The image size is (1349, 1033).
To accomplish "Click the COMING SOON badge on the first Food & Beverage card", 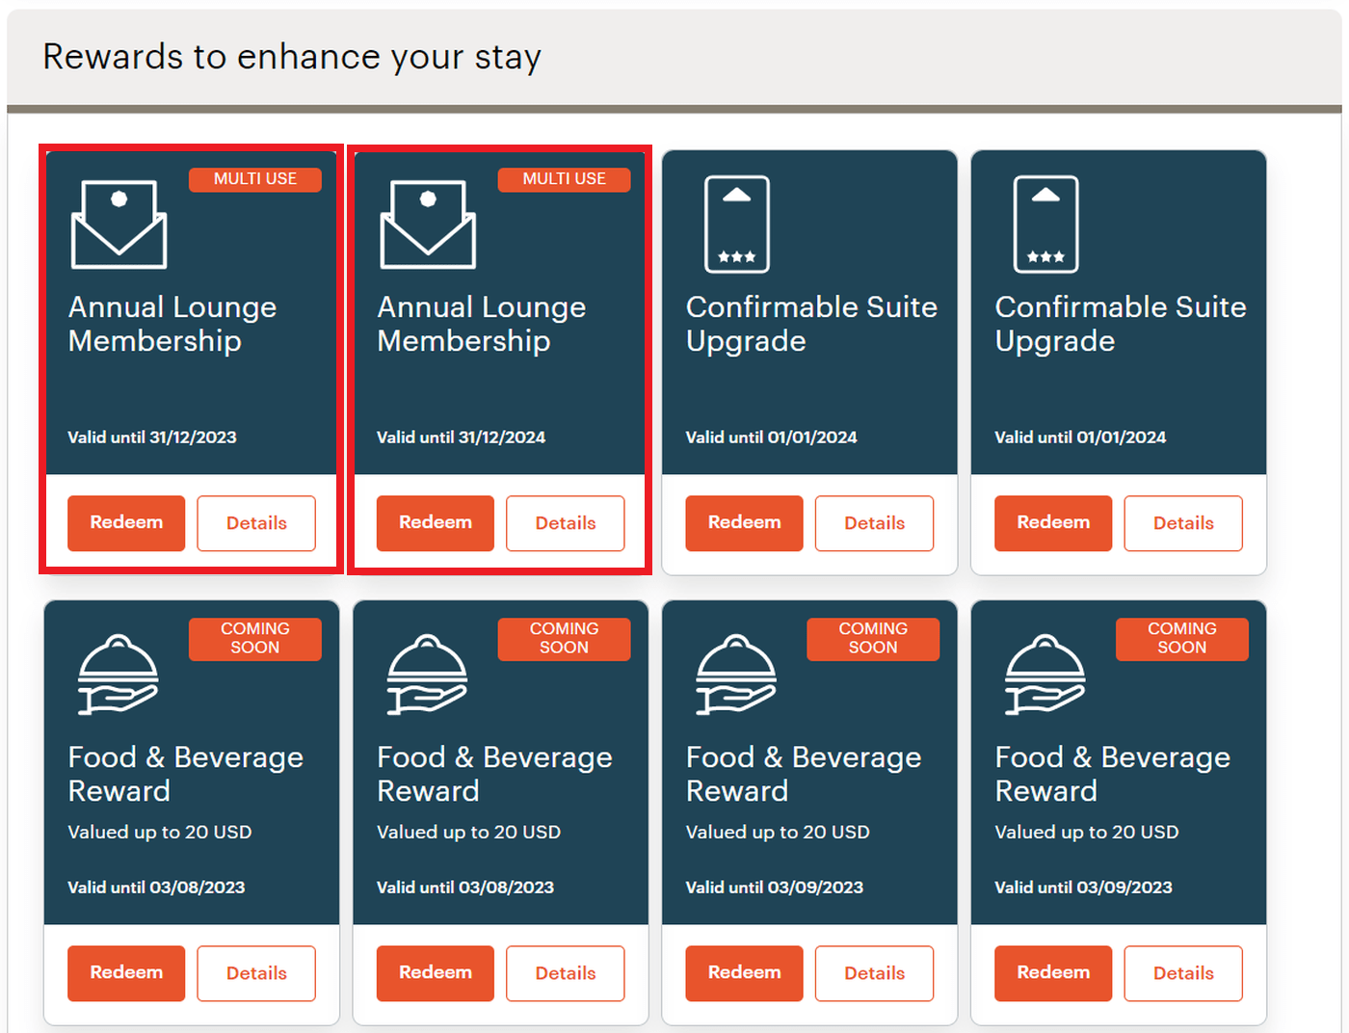I will 255,639.
